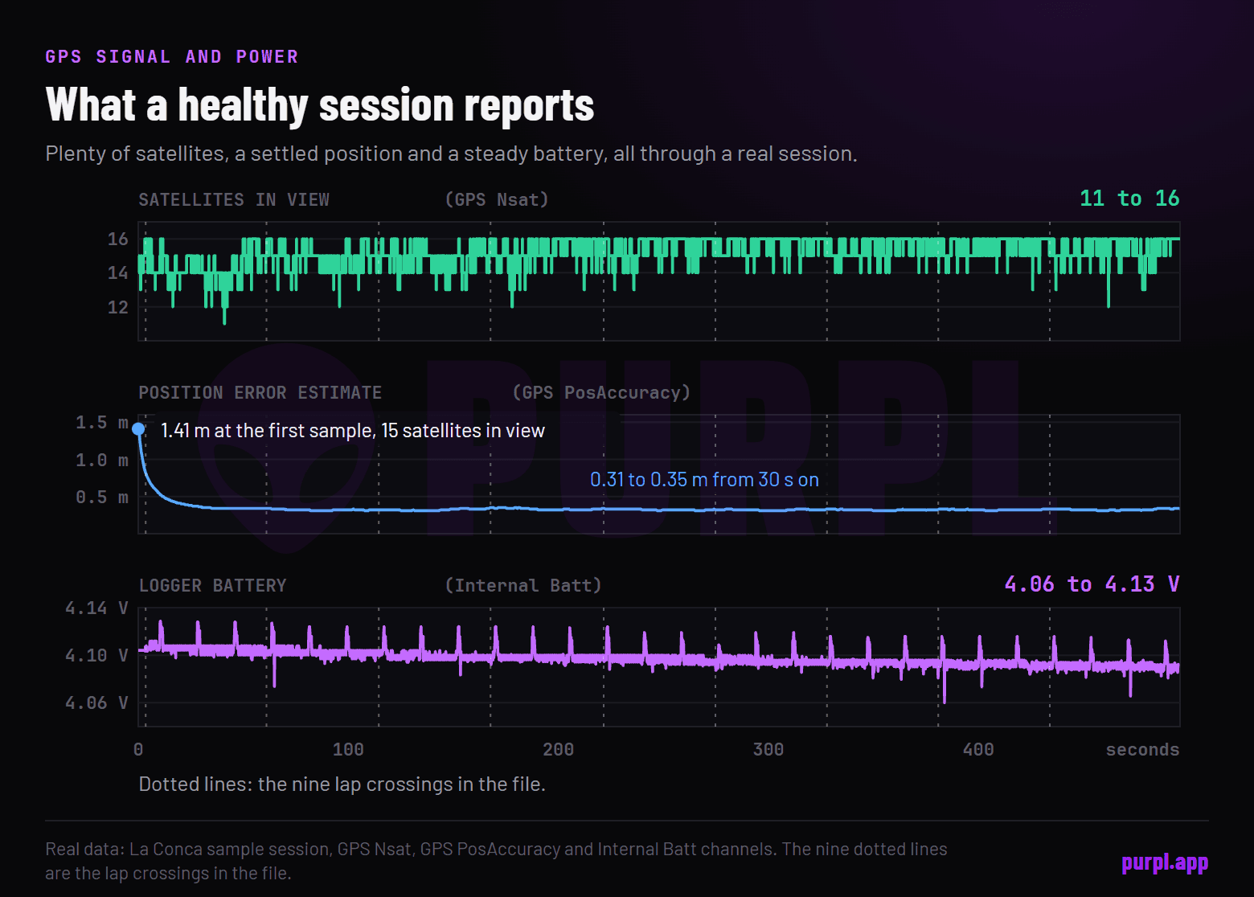The width and height of the screenshot is (1254, 897).
Task: Click the '14' satellite axis tick
Action: [x=118, y=272]
